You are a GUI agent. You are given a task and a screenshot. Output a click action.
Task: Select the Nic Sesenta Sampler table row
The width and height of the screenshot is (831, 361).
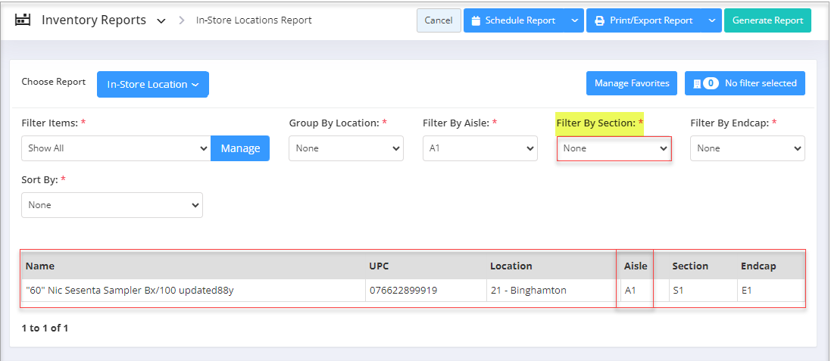pyautogui.click(x=414, y=291)
